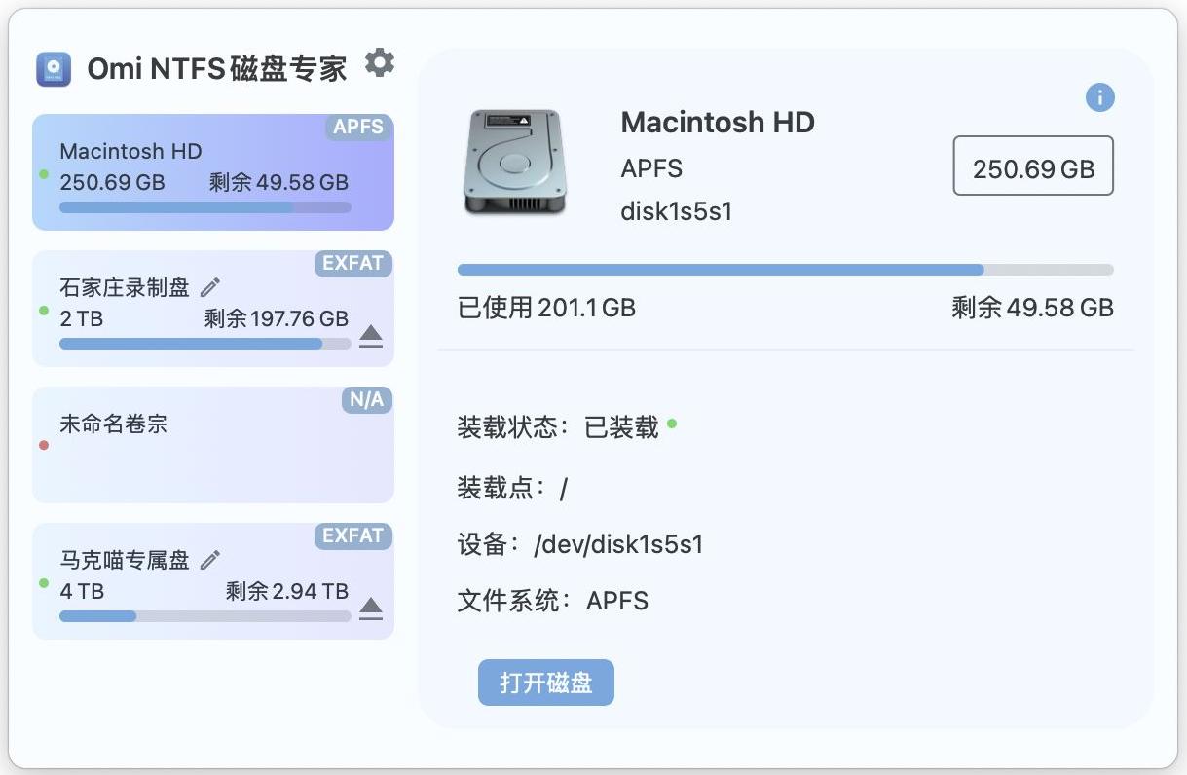Click the Macintosh HD hard drive image
This screenshot has width=1187, height=775.
coord(513,163)
